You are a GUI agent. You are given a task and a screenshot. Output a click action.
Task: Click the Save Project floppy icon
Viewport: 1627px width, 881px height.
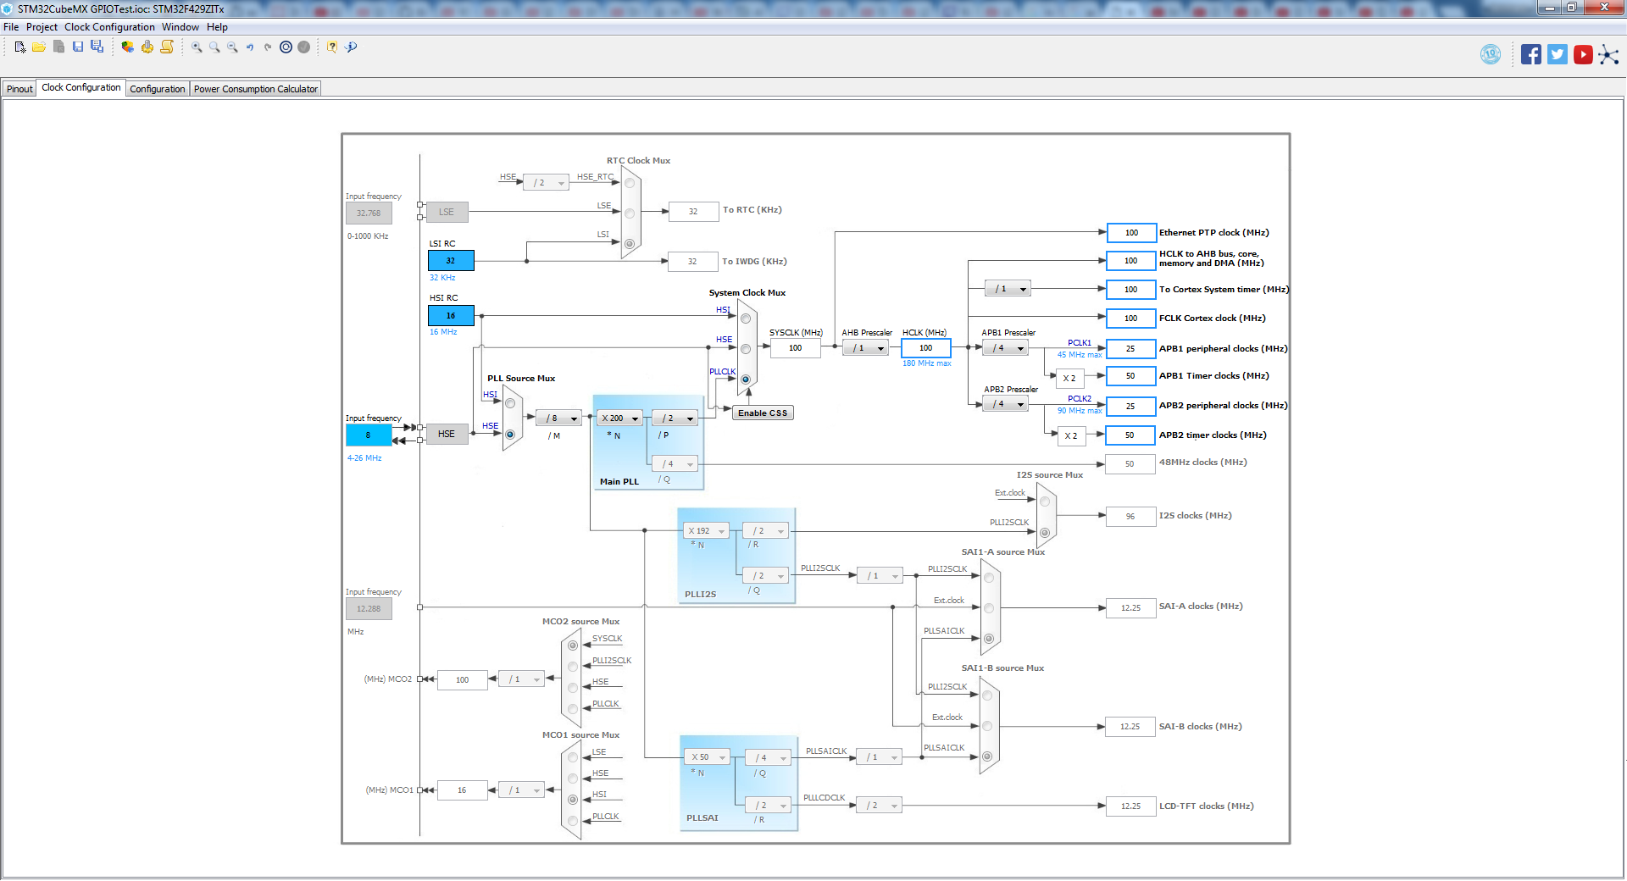[78, 47]
